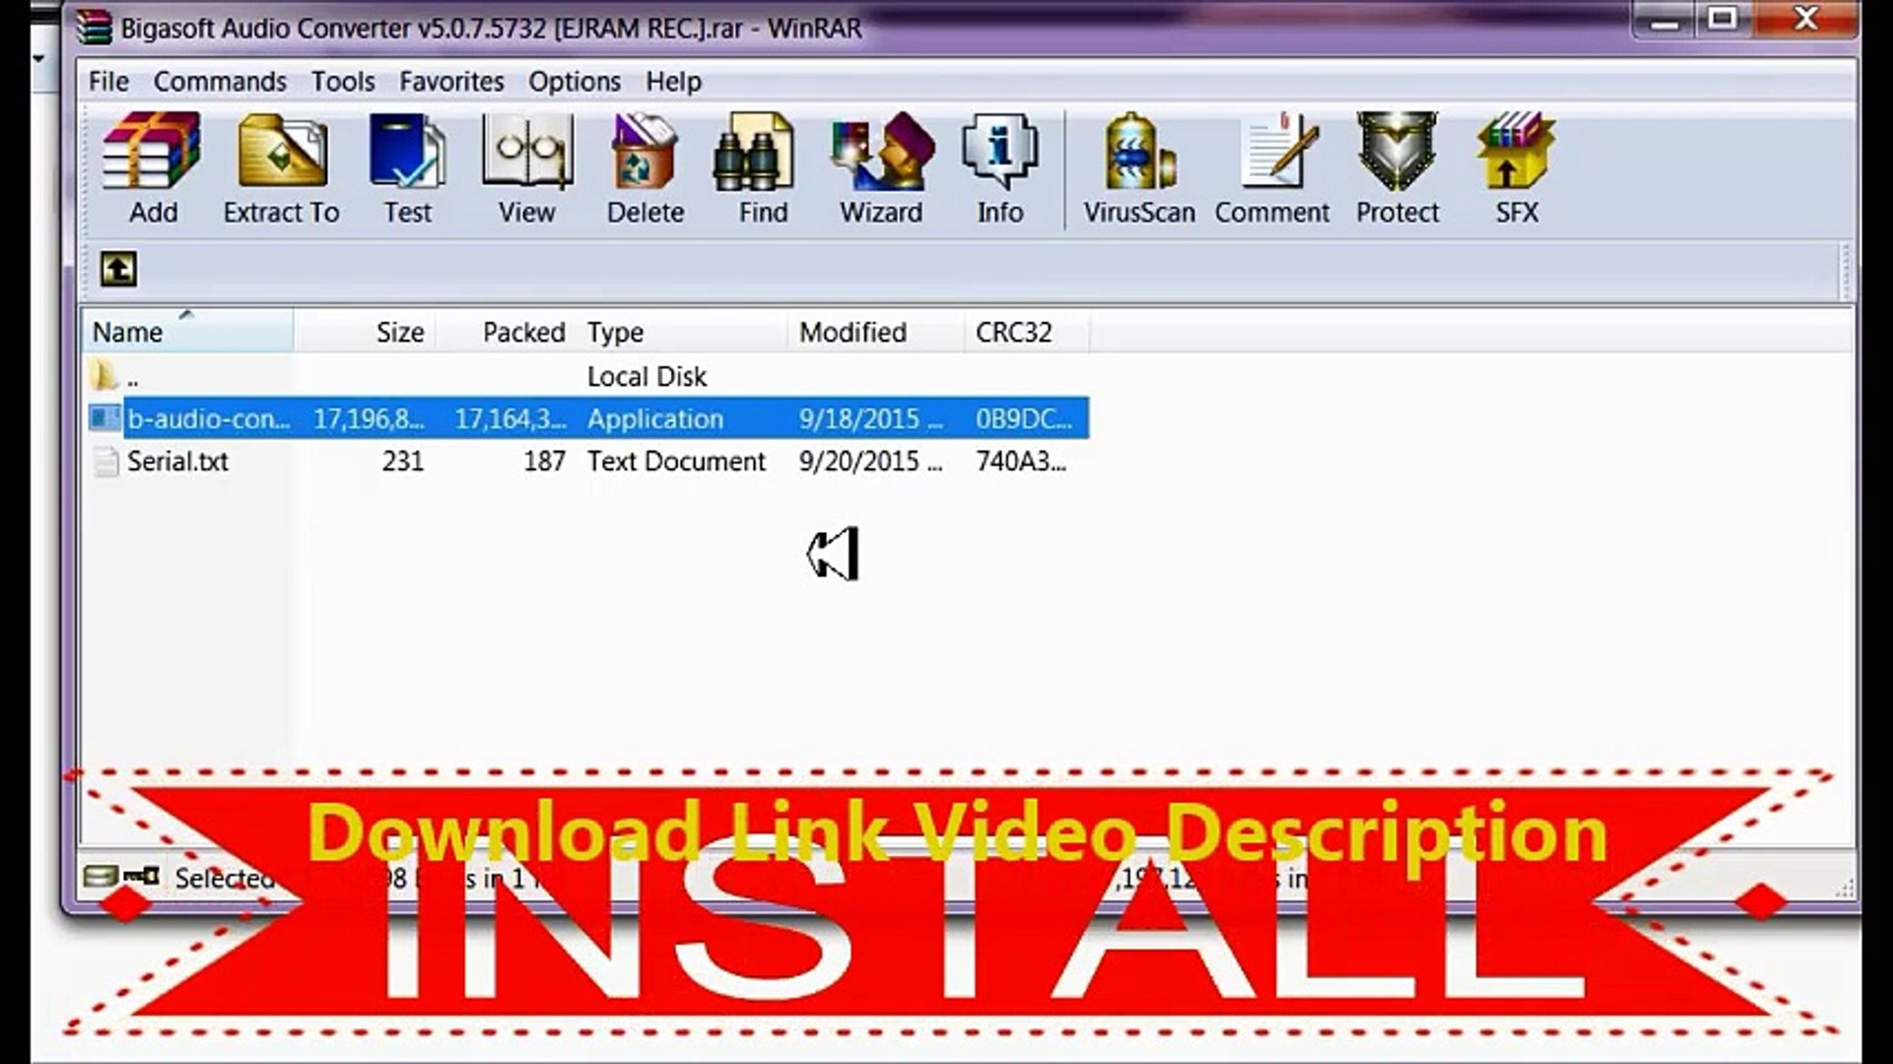
Task: Close the WinRAR window
Action: 1805,20
